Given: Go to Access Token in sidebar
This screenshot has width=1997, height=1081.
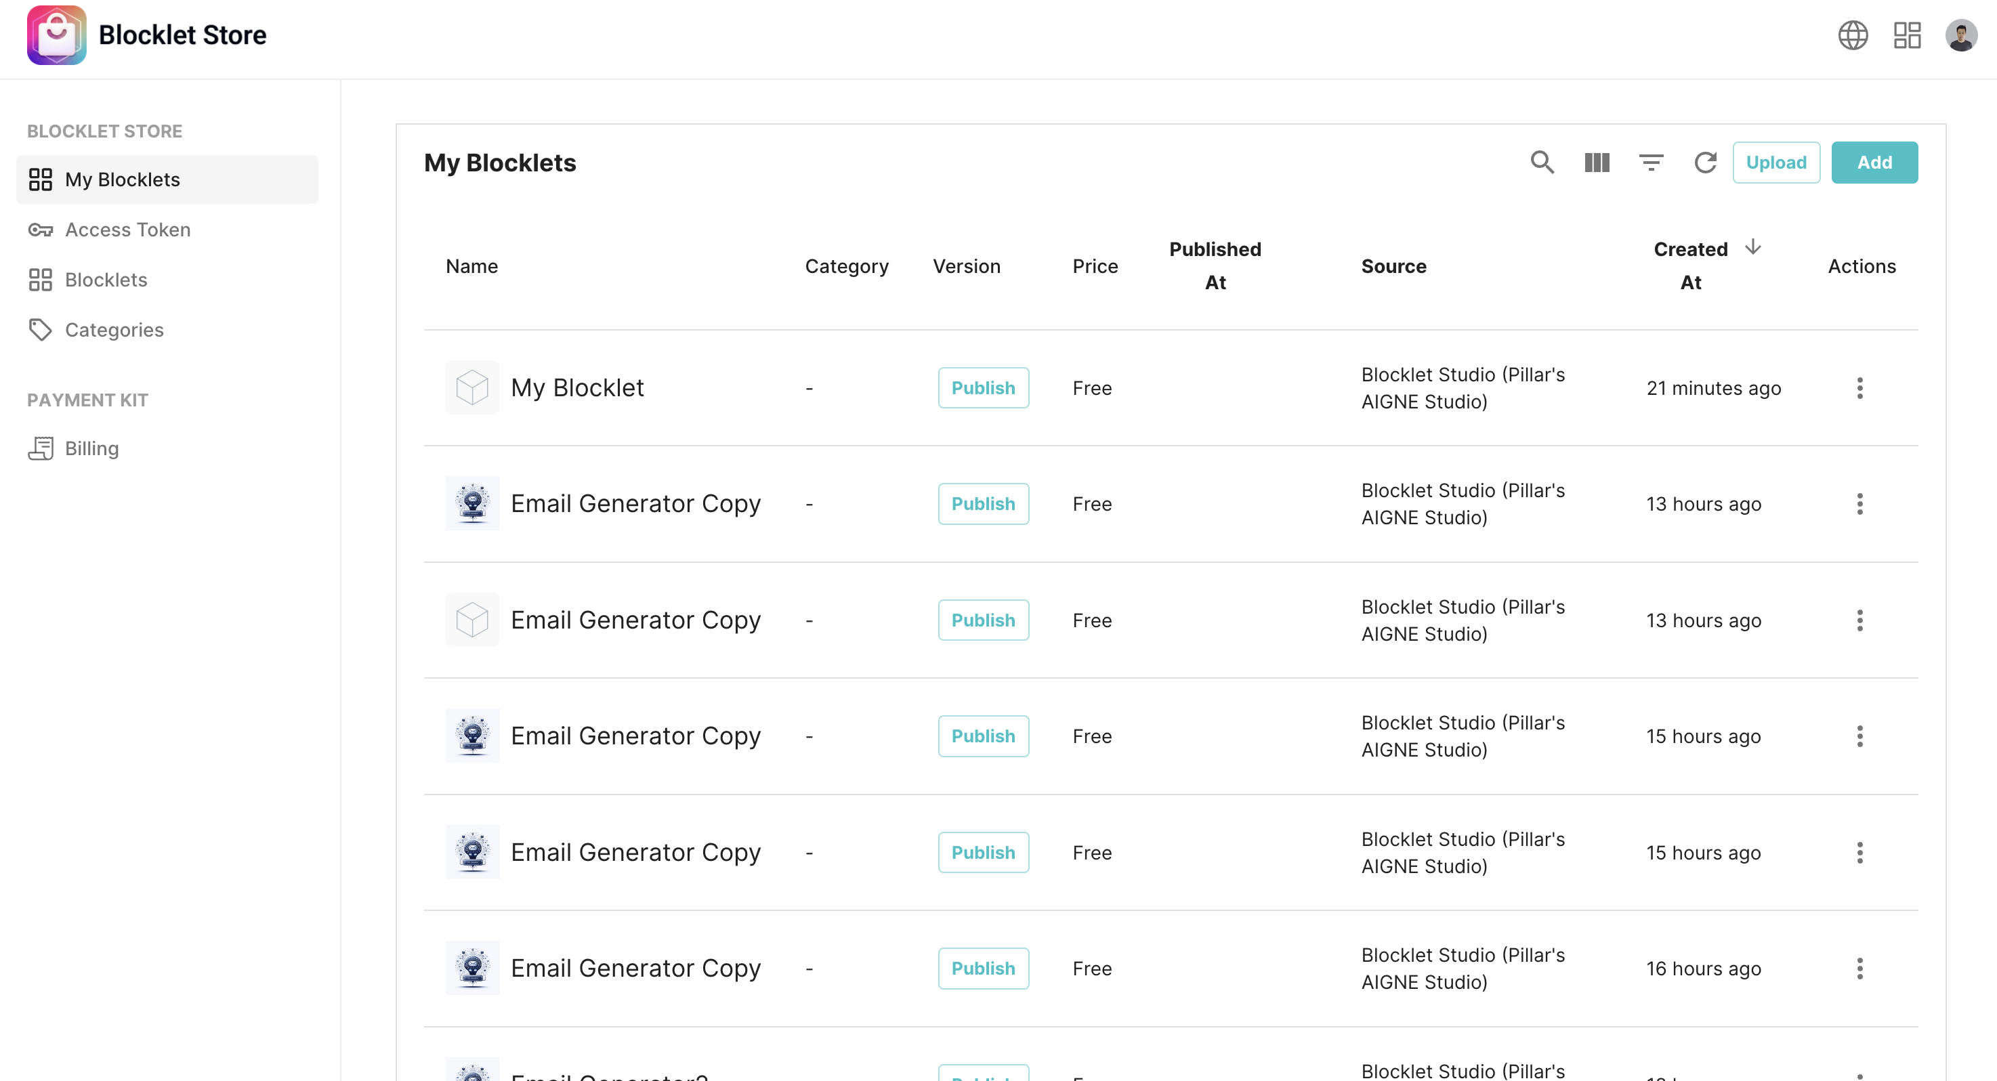Looking at the screenshot, I should pyautogui.click(x=127, y=230).
